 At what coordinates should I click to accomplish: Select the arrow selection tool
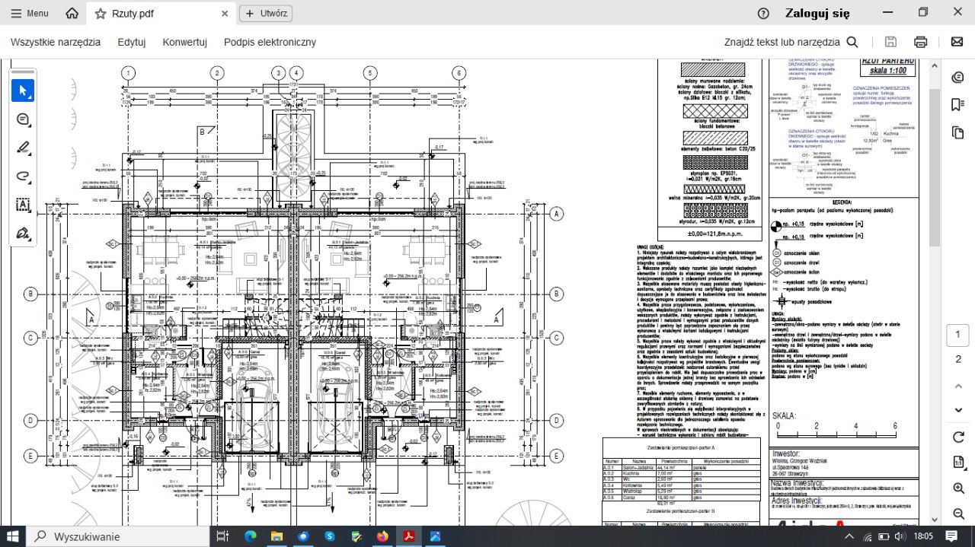pyautogui.click(x=23, y=91)
